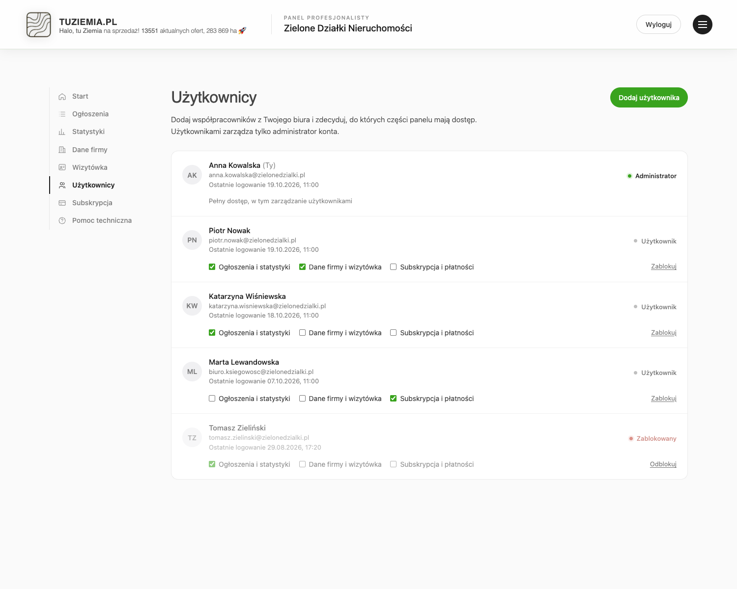Click the TUZIEMIA.PL logo icon

38,25
